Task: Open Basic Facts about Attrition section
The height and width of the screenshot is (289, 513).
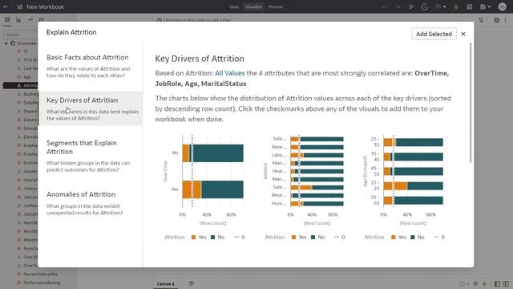Action: [x=91, y=66]
